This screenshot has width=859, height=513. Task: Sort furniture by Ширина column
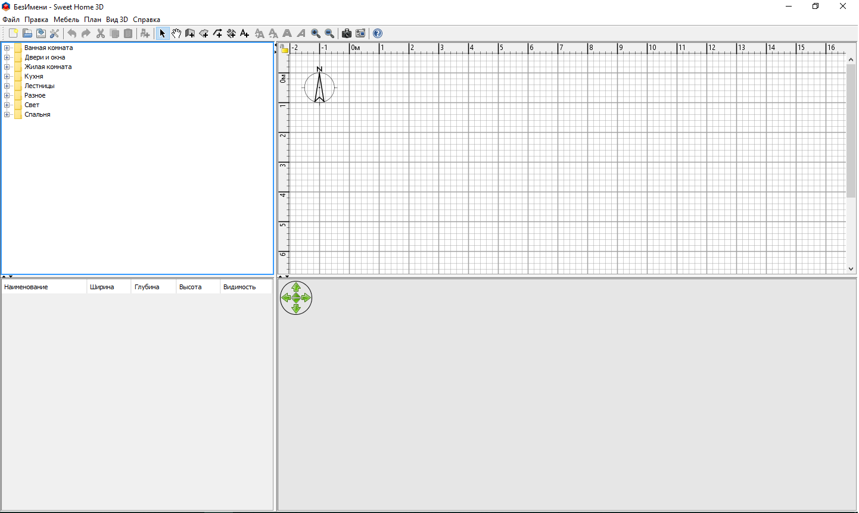coord(109,287)
